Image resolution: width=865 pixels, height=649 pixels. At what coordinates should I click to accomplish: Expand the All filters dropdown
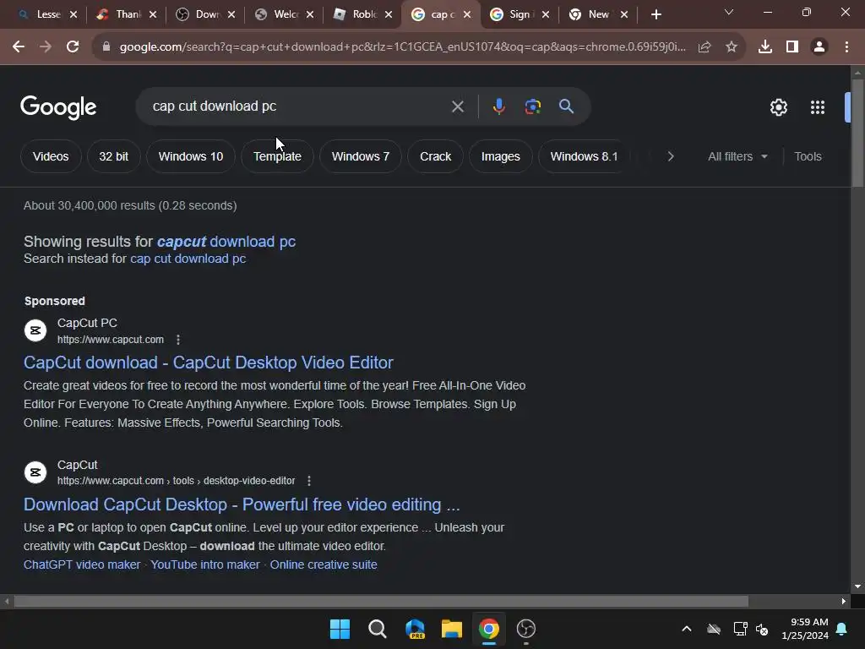(737, 156)
